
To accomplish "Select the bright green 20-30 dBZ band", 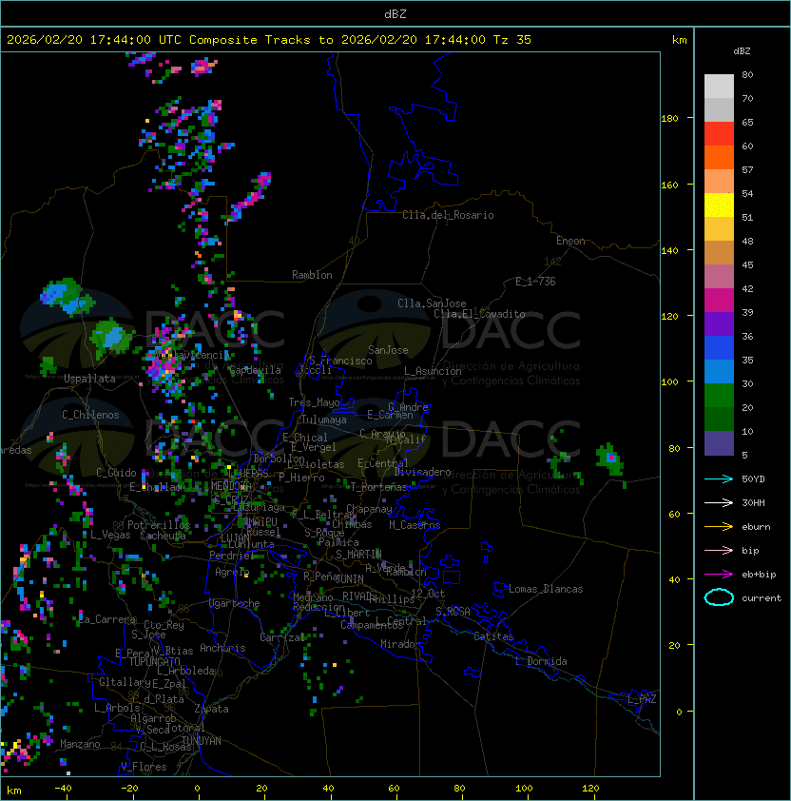I will click(719, 396).
